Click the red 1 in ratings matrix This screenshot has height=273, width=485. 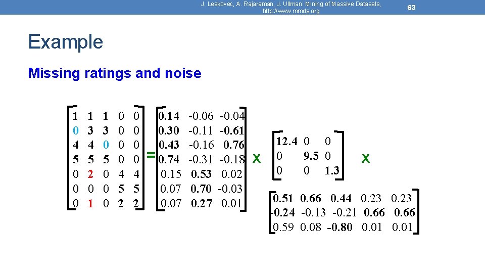(x=90, y=203)
